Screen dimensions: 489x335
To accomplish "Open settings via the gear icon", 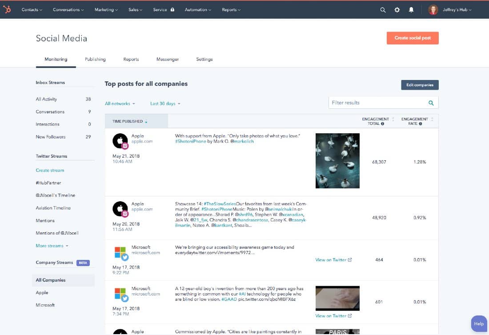I will point(397,10).
